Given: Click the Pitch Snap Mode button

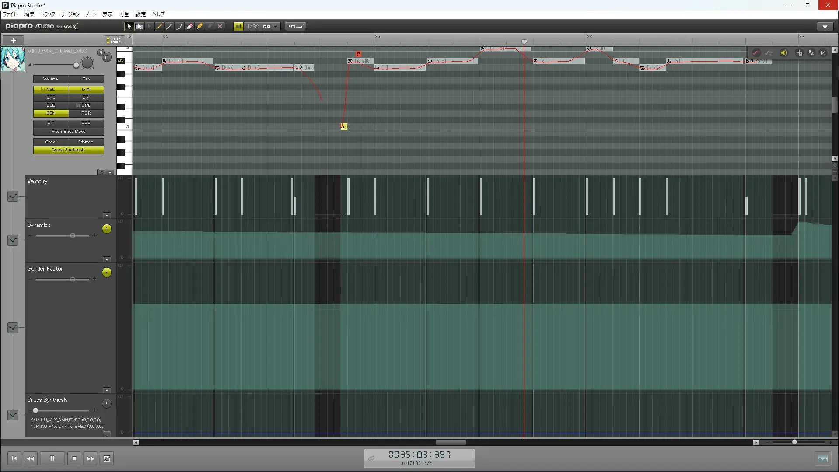Looking at the screenshot, I should click(69, 132).
